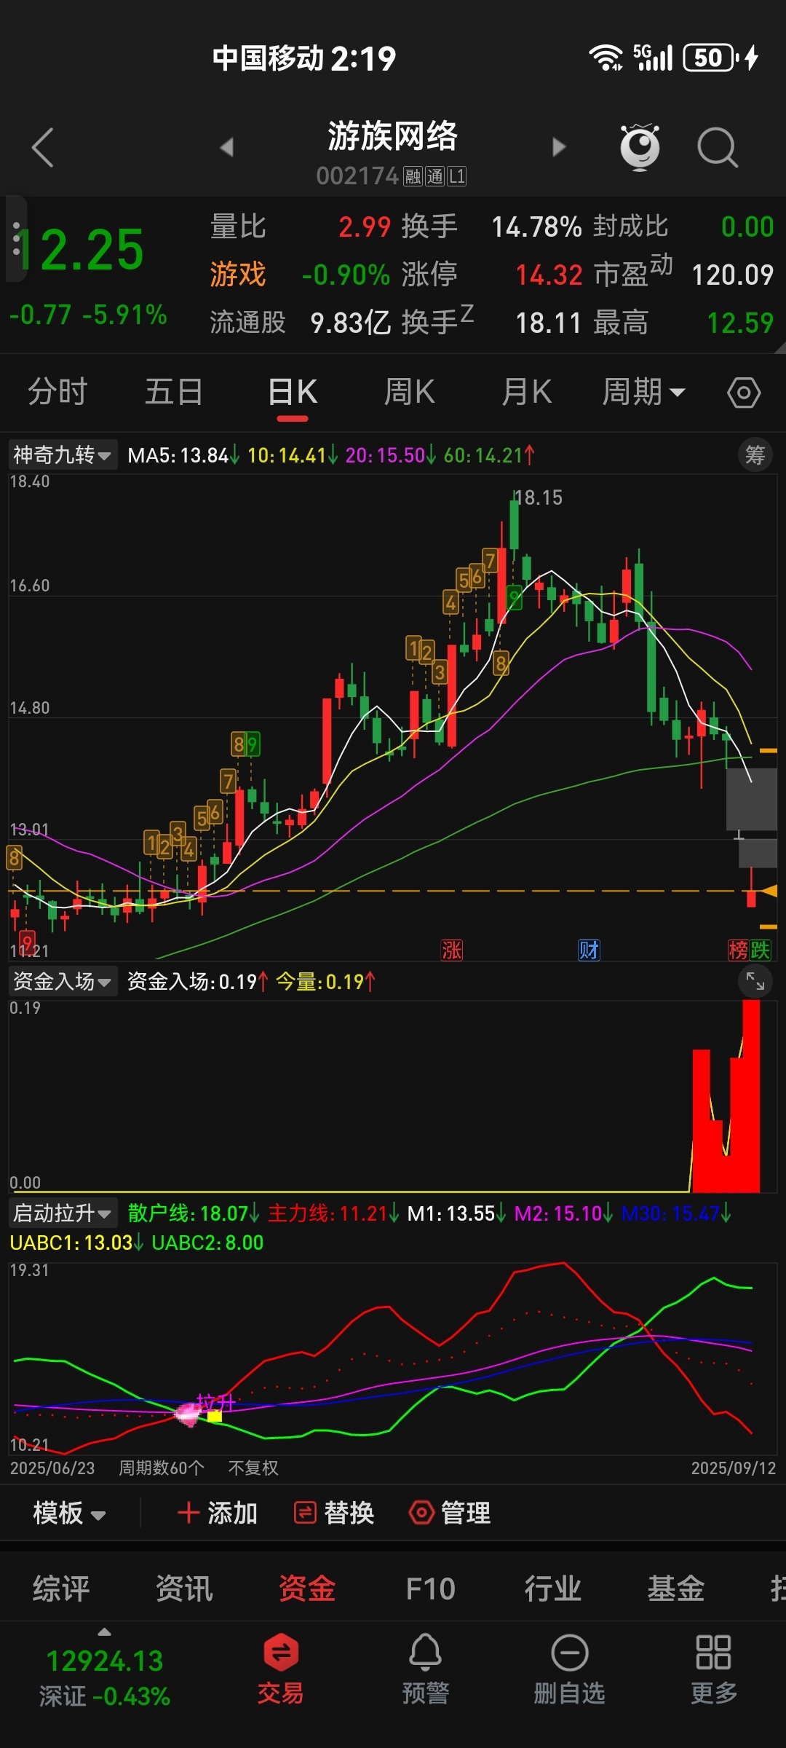Open 资金入场 indicator dropdown
Viewport: 786px width, 1748px height.
63,982
